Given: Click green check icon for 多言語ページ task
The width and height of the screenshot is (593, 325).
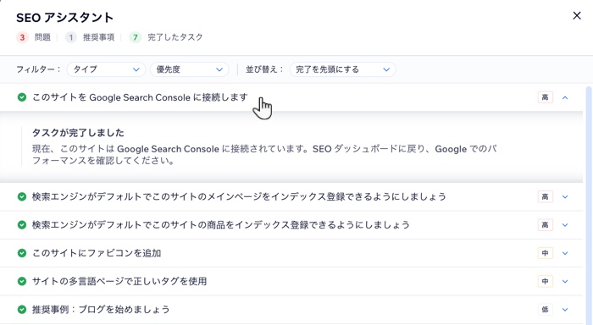Looking at the screenshot, I should [22, 281].
